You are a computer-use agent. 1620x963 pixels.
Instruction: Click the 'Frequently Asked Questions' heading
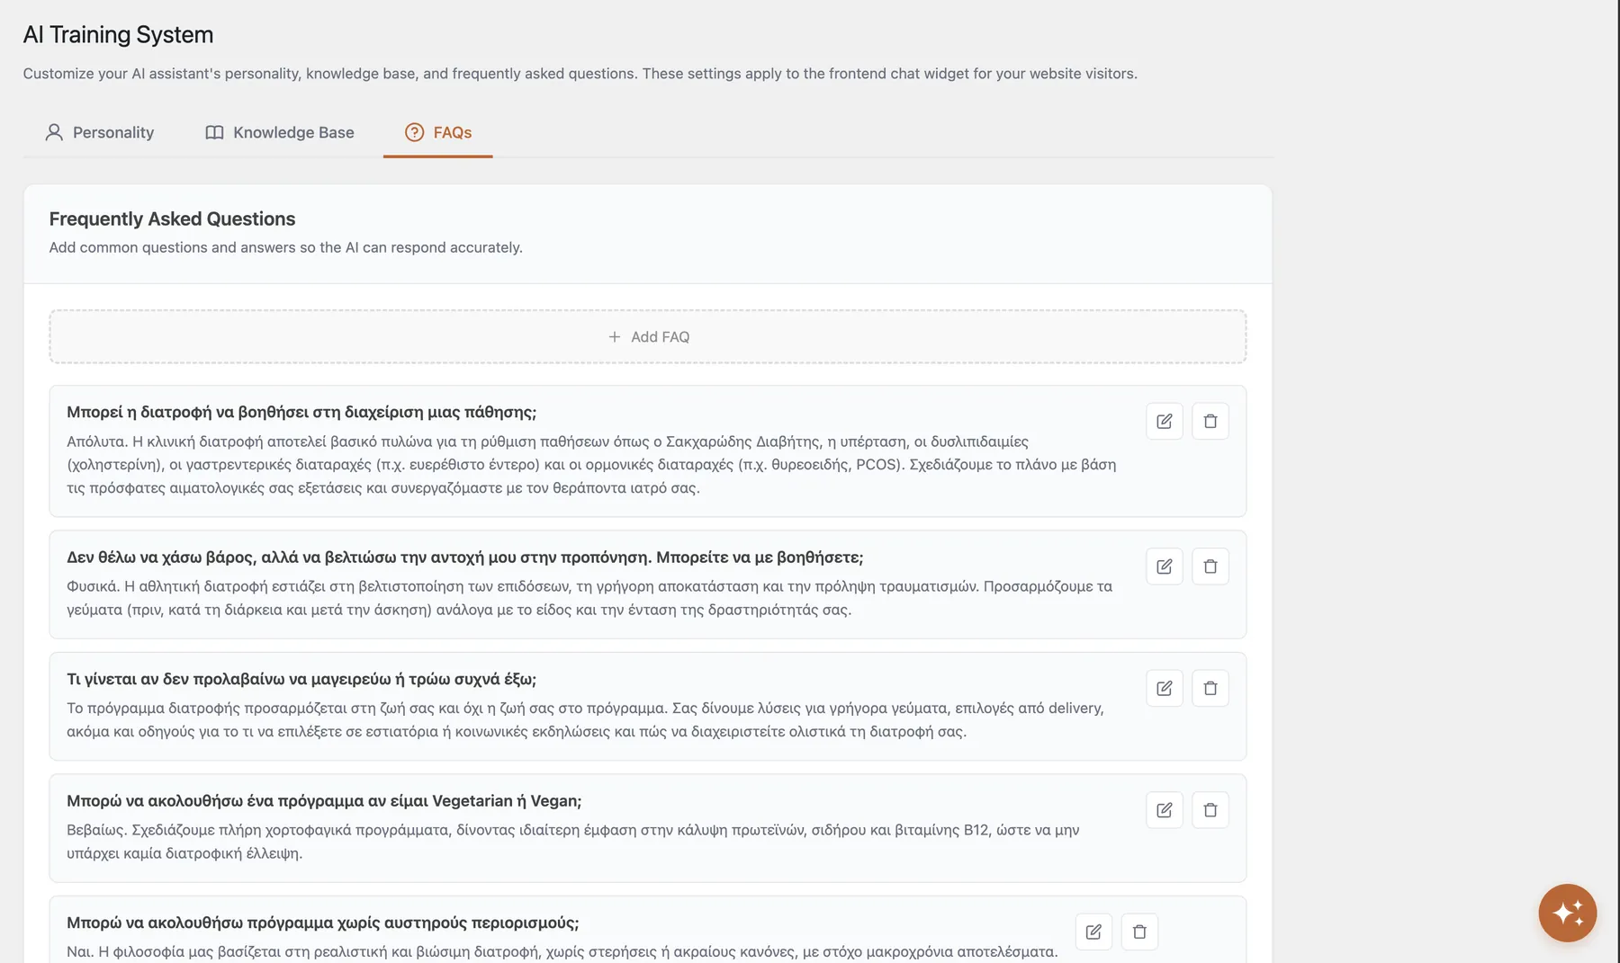point(172,218)
